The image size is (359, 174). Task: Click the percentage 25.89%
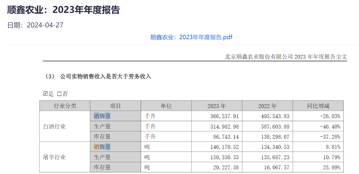332,168
